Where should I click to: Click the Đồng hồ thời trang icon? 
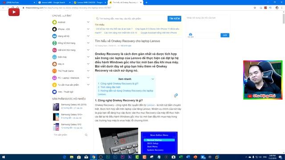[x=54, y=43]
